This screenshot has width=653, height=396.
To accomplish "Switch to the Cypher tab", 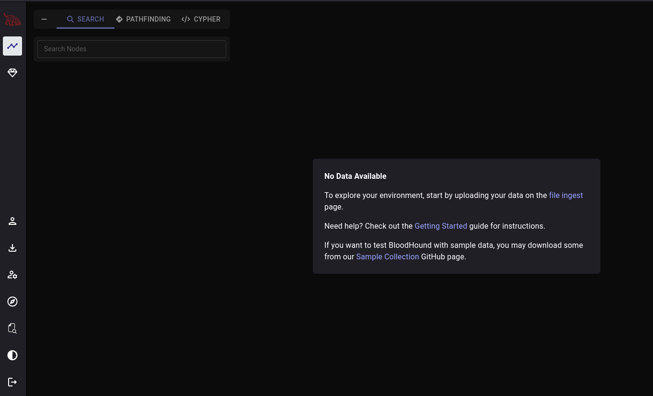I will tap(201, 19).
